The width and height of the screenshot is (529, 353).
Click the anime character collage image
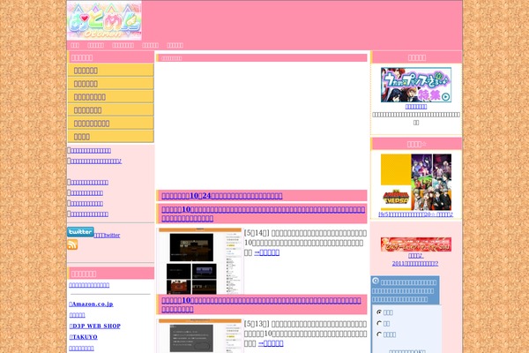point(416,183)
